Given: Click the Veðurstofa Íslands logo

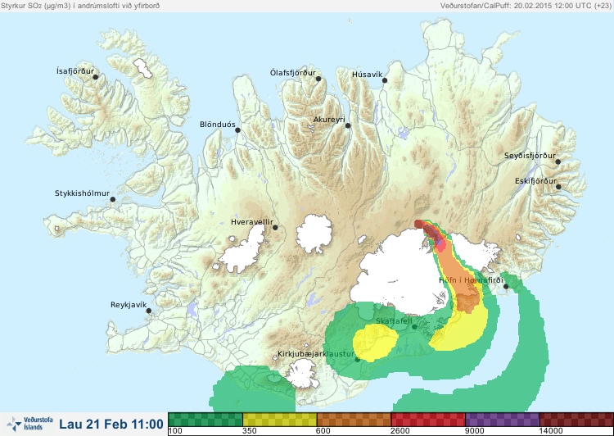Looking at the screenshot, I should 29,424.
